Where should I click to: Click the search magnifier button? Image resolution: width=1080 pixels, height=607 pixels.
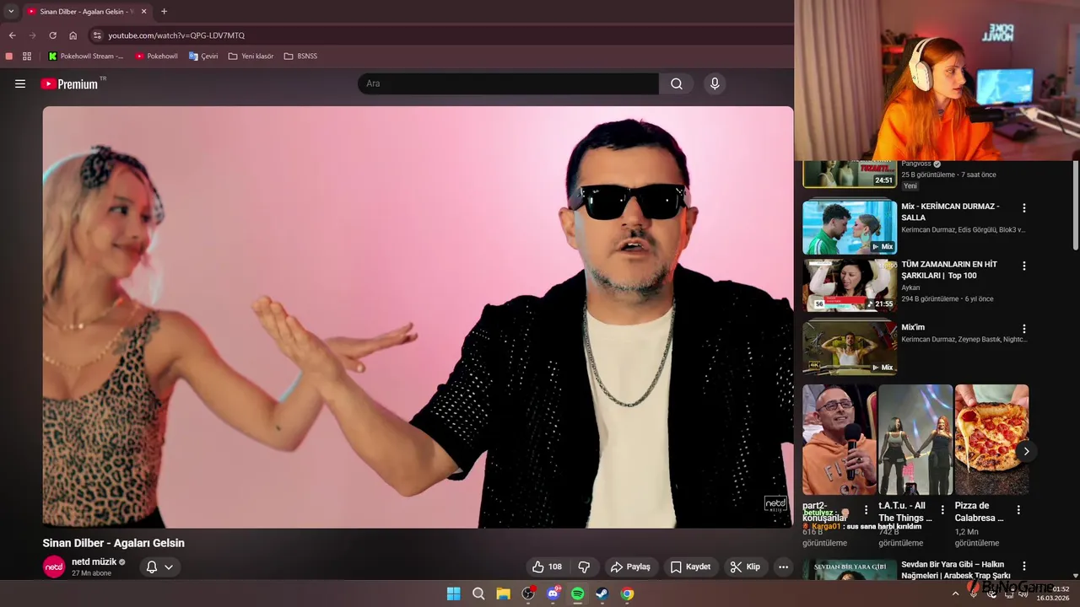[677, 83]
